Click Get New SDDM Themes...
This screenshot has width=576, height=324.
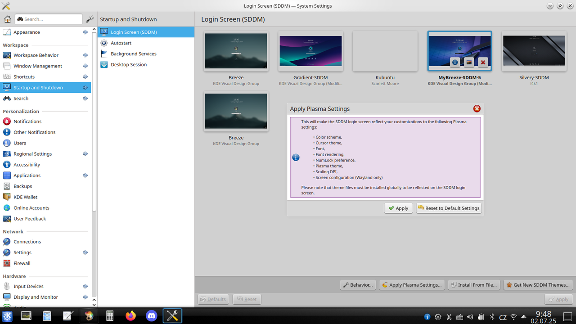pyautogui.click(x=538, y=284)
